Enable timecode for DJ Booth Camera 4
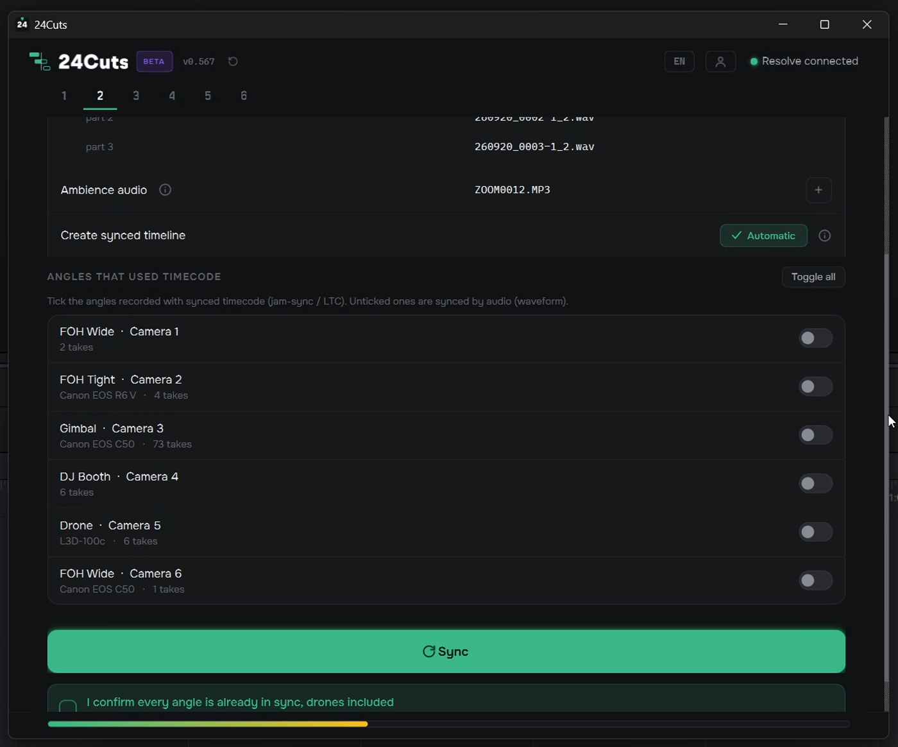Image resolution: width=898 pixels, height=747 pixels. 815,483
